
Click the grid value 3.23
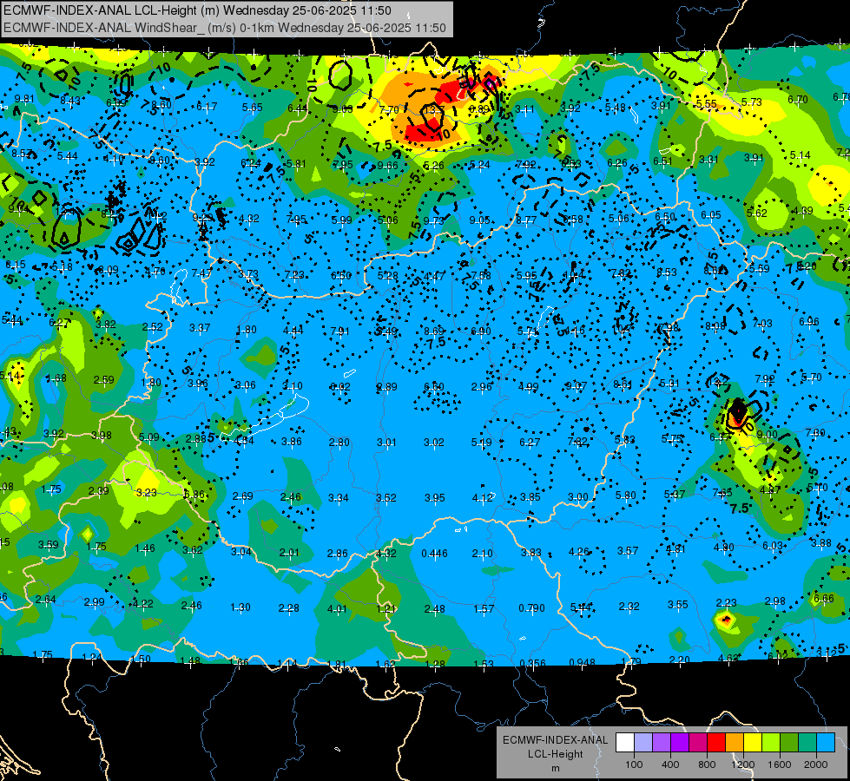pyautogui.click(x=147, y=493)
